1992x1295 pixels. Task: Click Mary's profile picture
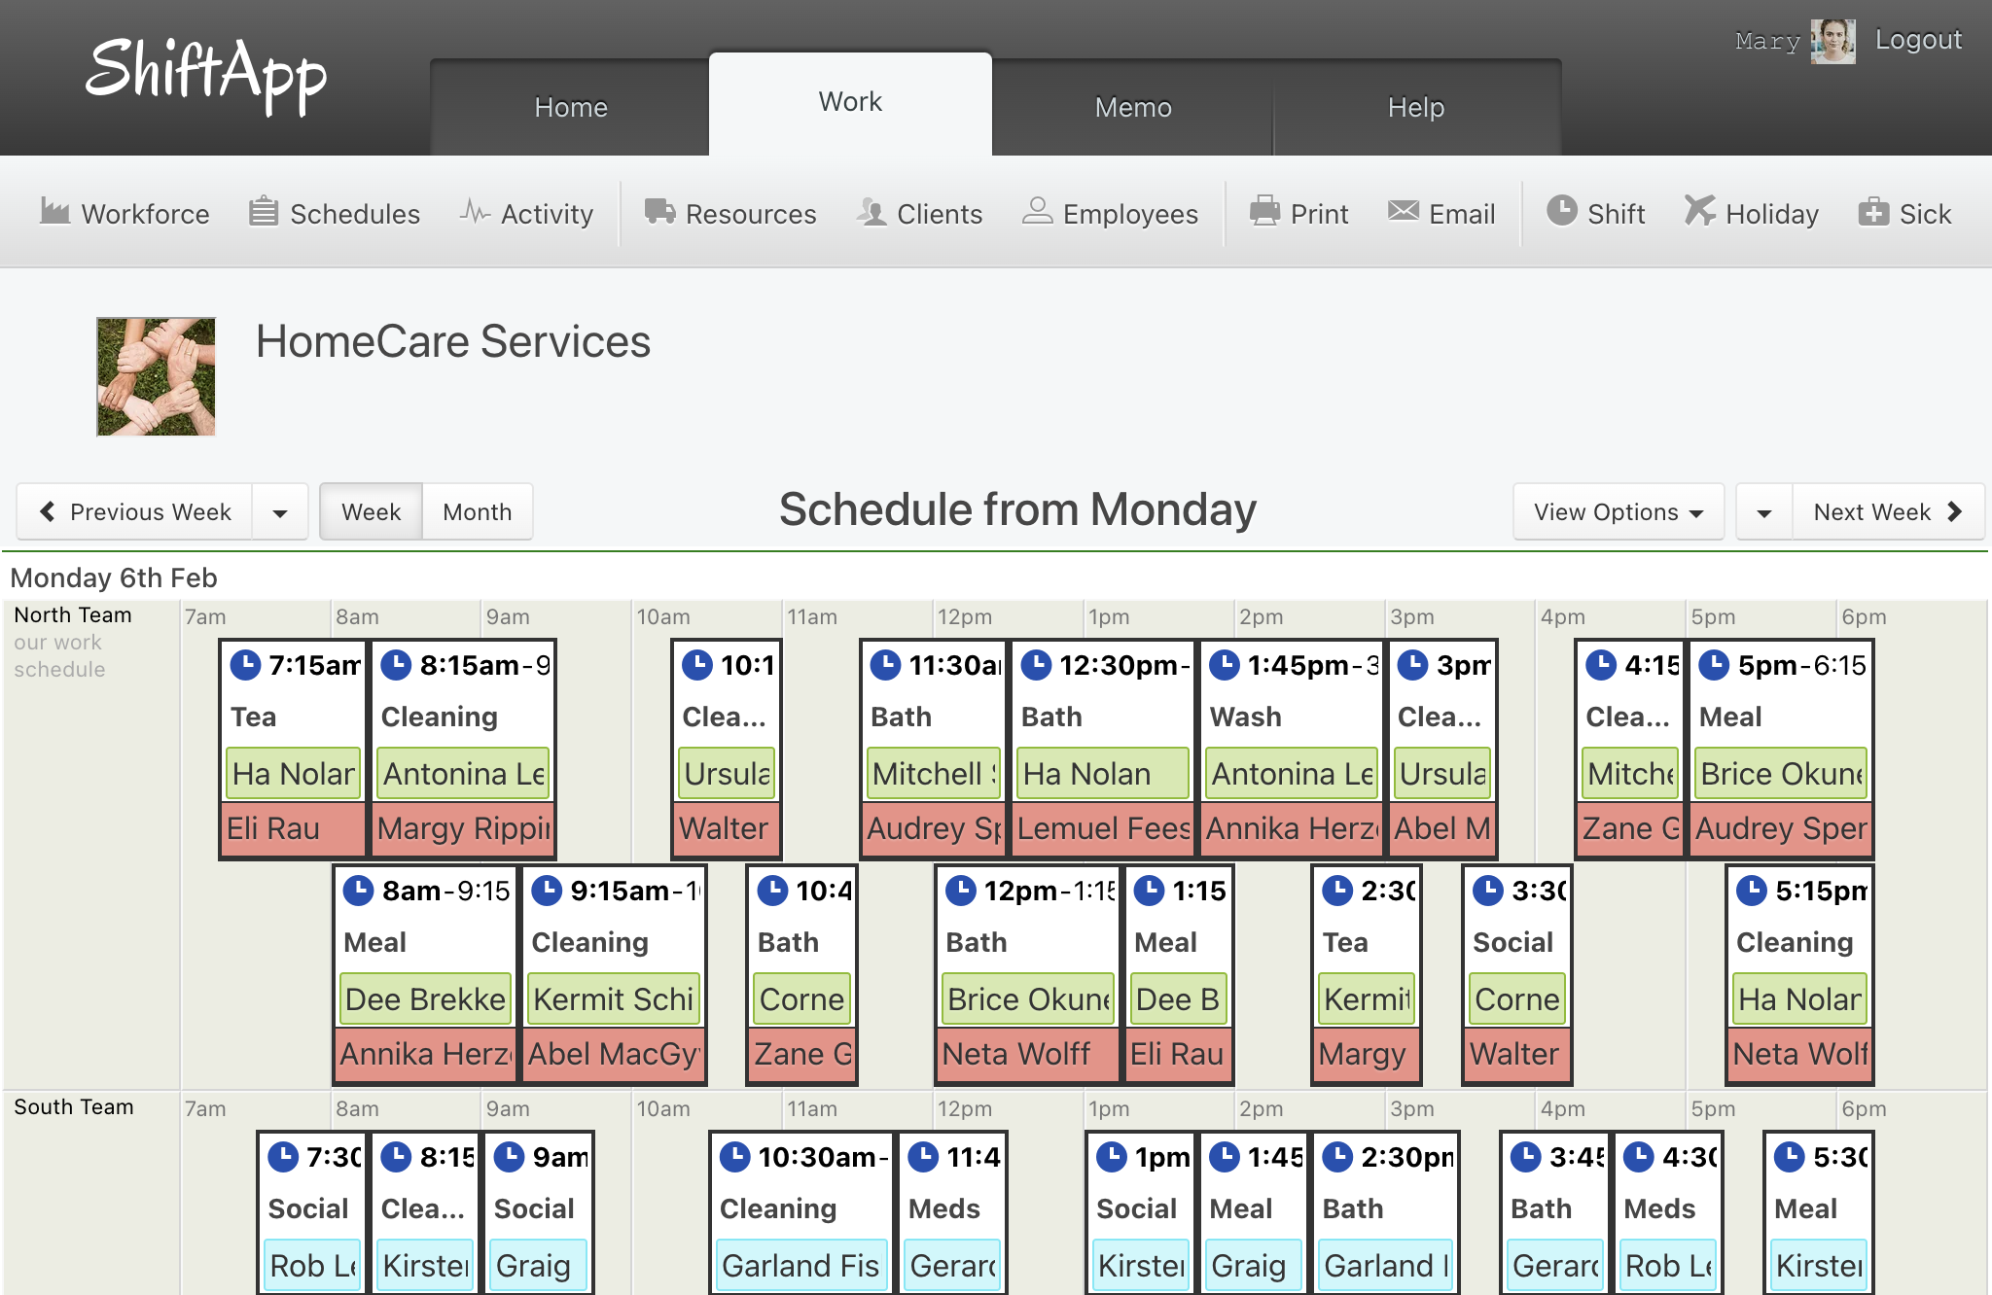tap(1833, 42)
